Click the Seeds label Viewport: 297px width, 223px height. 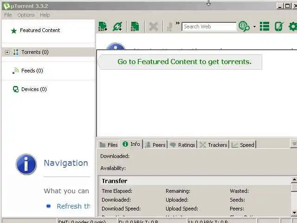tap(237, 200)
